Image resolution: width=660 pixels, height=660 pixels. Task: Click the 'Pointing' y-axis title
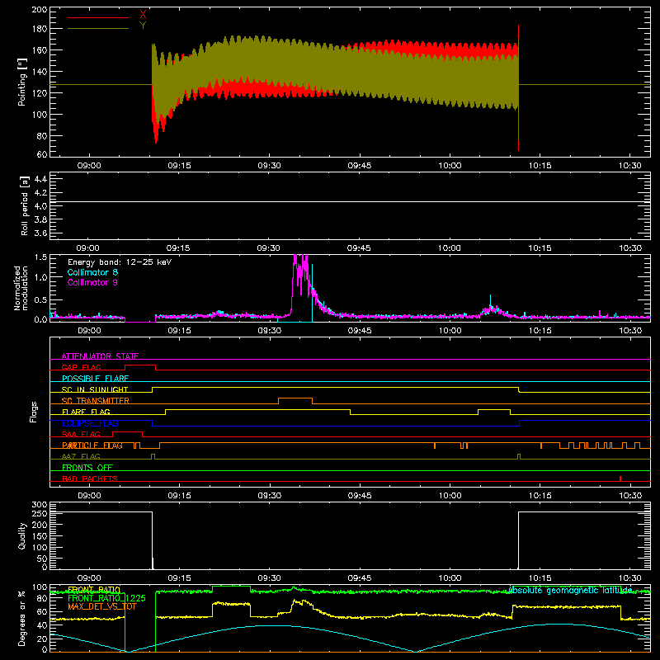pos(22,82)
